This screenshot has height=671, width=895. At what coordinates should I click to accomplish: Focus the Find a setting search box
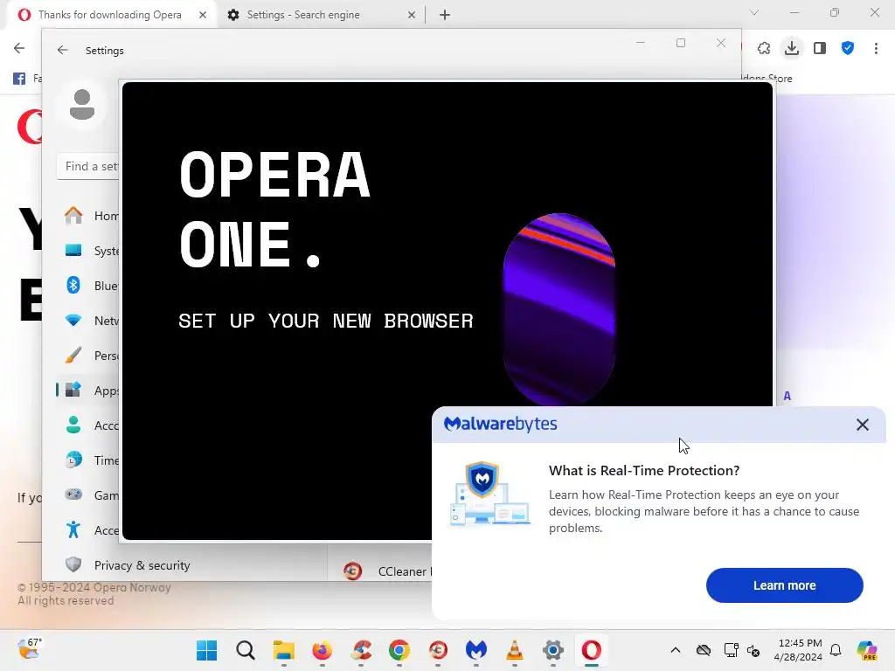pos(88,167)
